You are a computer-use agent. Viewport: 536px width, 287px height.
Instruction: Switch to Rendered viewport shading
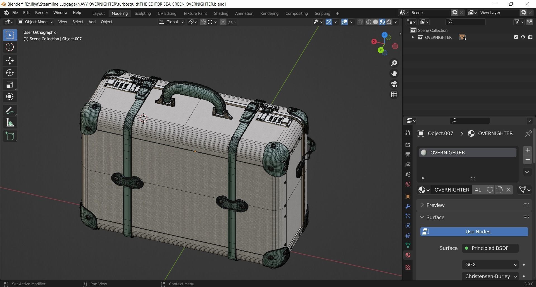389,22
